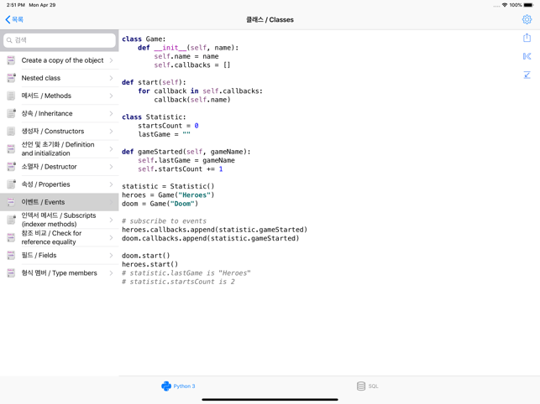Viewport: 540px width, 404px height.
Task: Click the 'class Statistic:' code line
Action: 154,117
